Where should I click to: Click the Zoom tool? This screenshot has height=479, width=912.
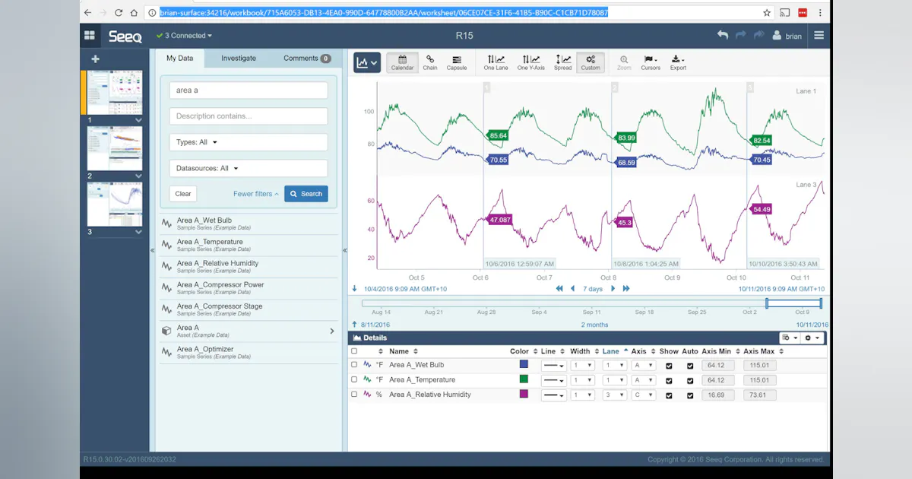pos(624,62)
